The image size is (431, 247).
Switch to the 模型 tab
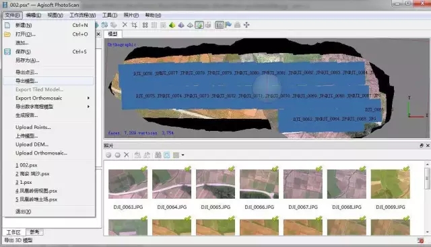click(x=112, y=34)
